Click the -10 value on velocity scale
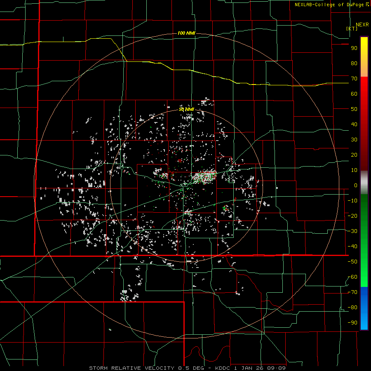The image size is (371, 371). click(352, 201)
